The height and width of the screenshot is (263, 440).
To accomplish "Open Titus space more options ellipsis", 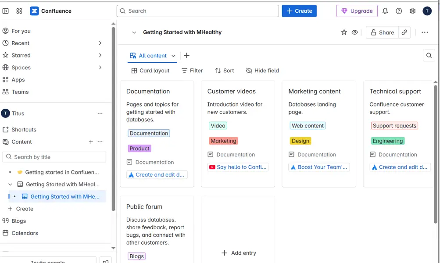I will [100, 113].
